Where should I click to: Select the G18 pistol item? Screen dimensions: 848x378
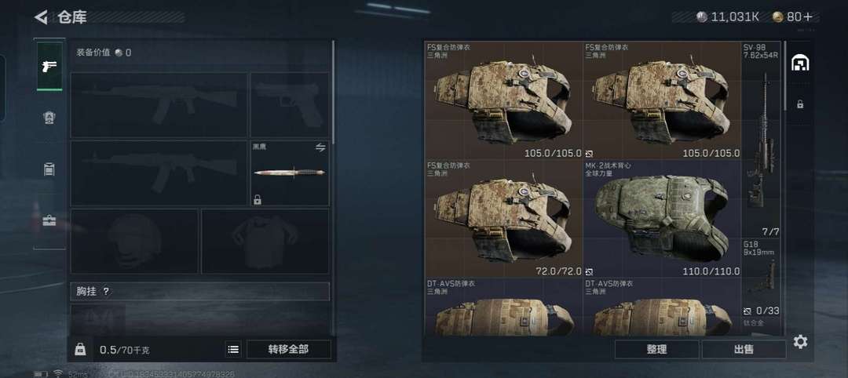tap(761, 284)
